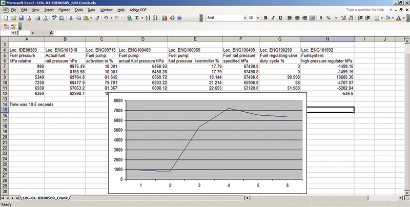
Task: Select column A header
Action: [27, 39]
